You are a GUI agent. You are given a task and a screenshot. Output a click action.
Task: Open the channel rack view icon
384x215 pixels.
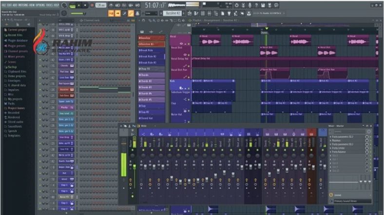tap(203, 14)
